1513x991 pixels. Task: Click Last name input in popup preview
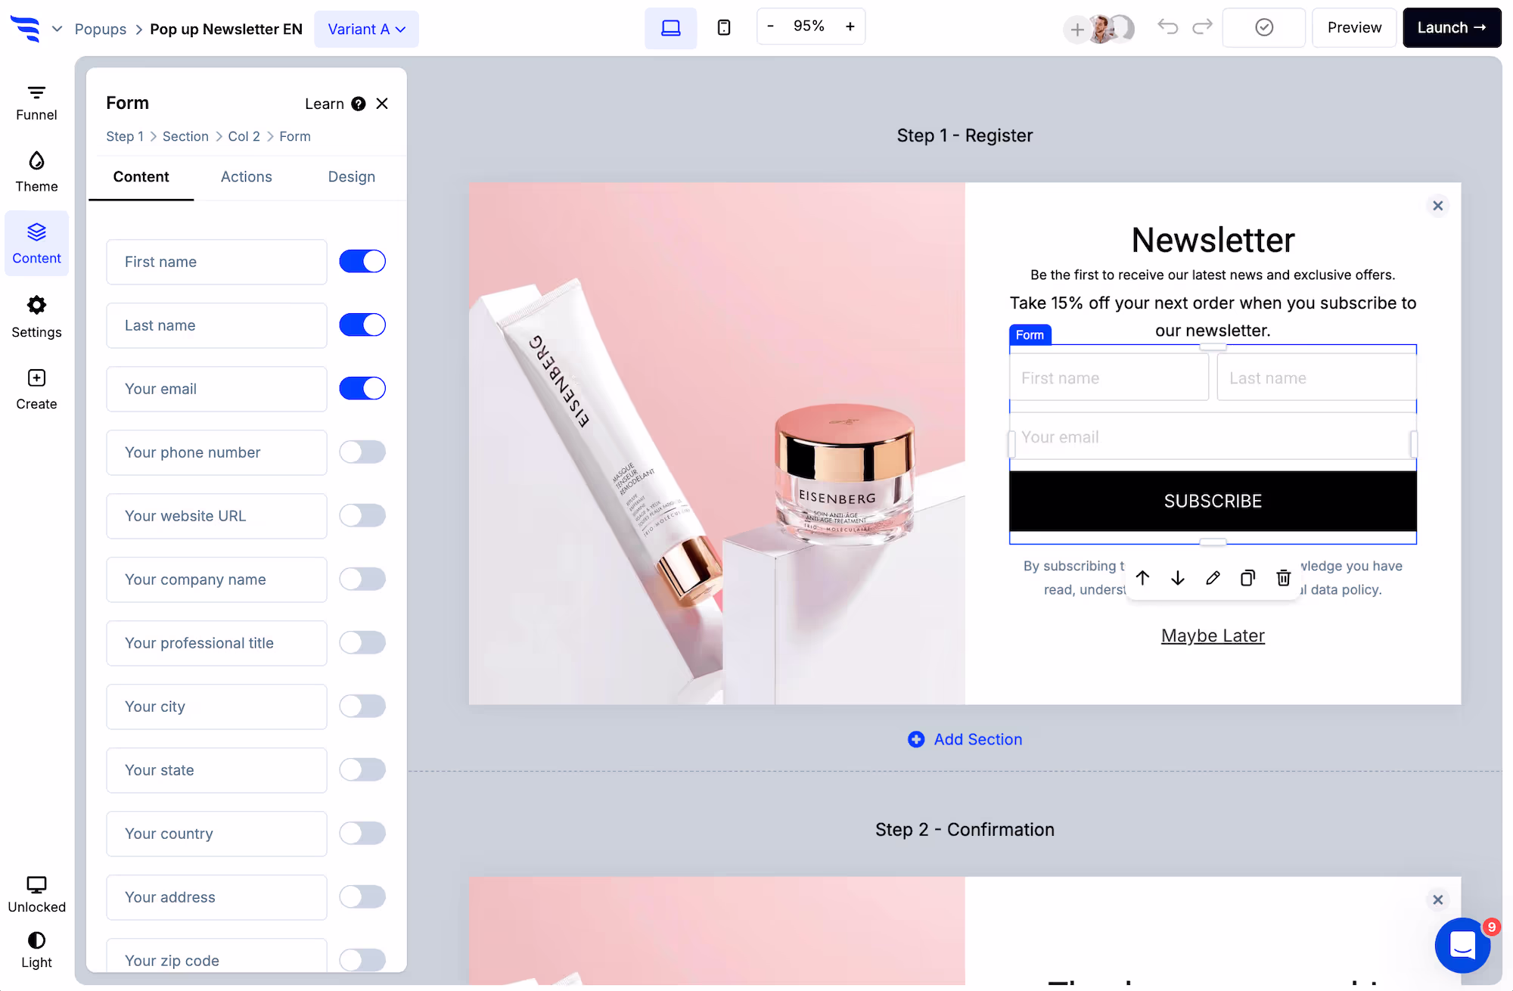[1316, 377]
